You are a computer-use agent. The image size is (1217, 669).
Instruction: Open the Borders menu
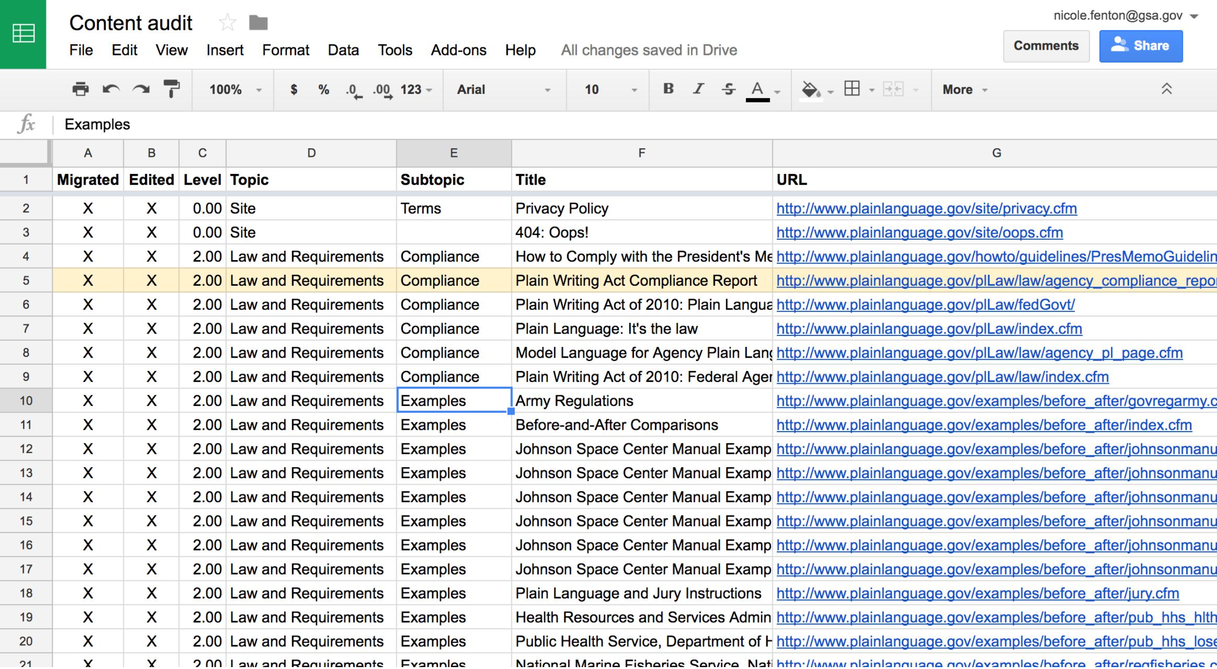point(852,89)
